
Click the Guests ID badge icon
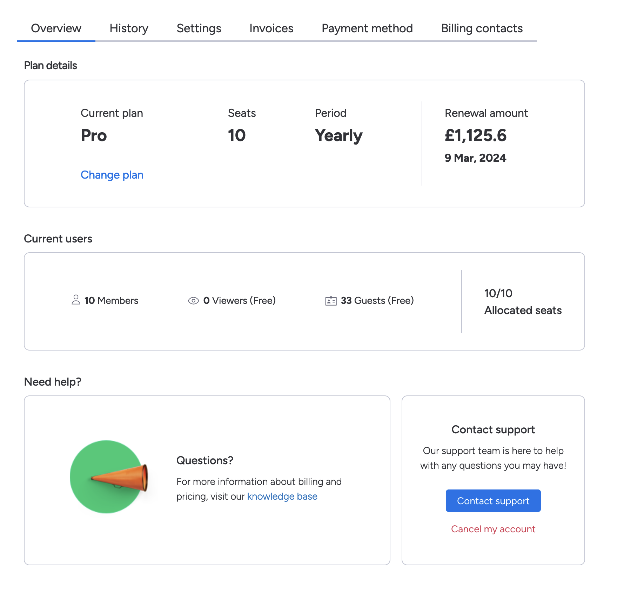click(x=331, y=301)
